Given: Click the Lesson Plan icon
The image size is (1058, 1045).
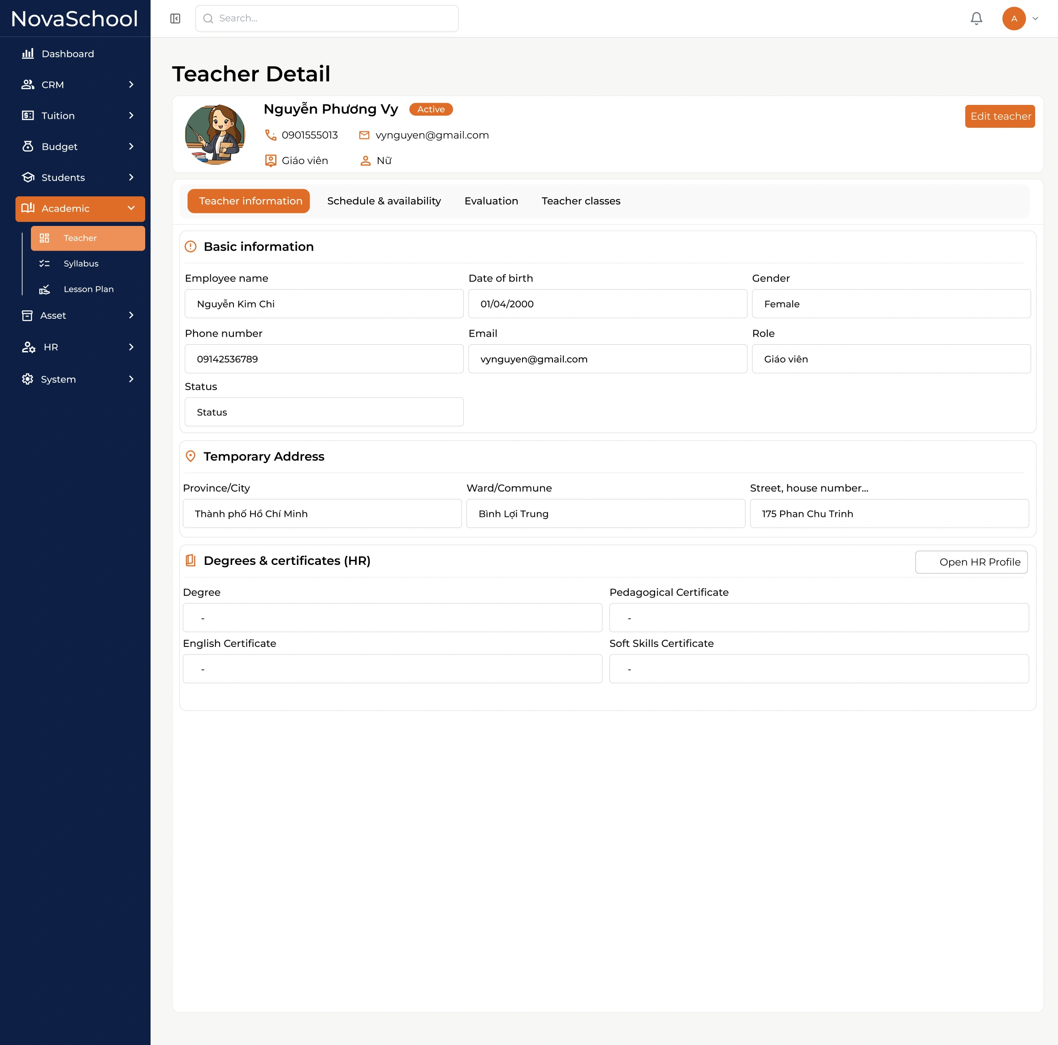Looking at the screenshot, I should point(44,289).
